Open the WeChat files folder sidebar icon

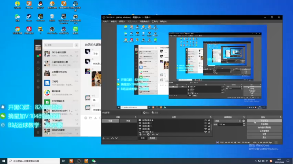coord(38,75)
